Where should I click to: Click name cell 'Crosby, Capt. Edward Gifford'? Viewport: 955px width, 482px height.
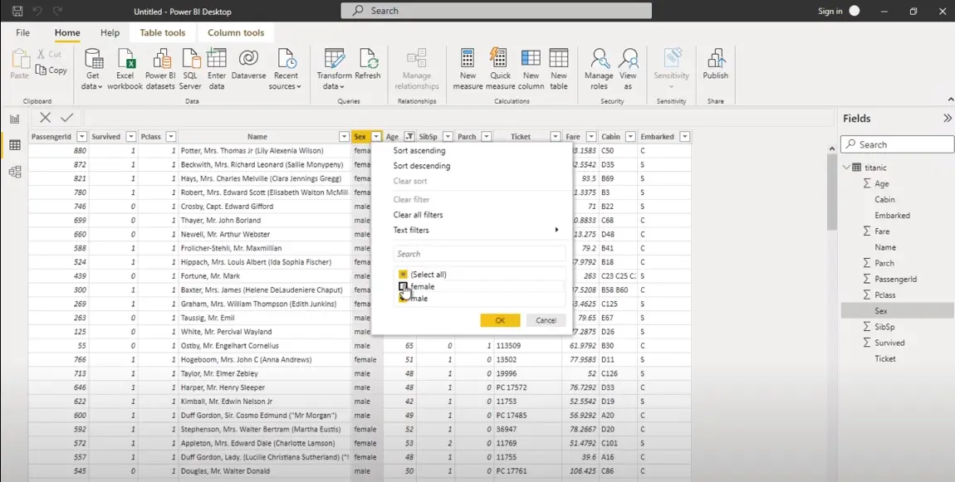(264, 207)
